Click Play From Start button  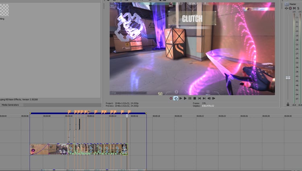[x=180, y=98]
